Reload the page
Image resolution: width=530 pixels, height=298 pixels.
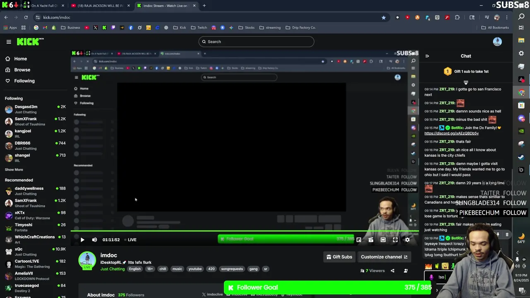[x=26, y=17]
